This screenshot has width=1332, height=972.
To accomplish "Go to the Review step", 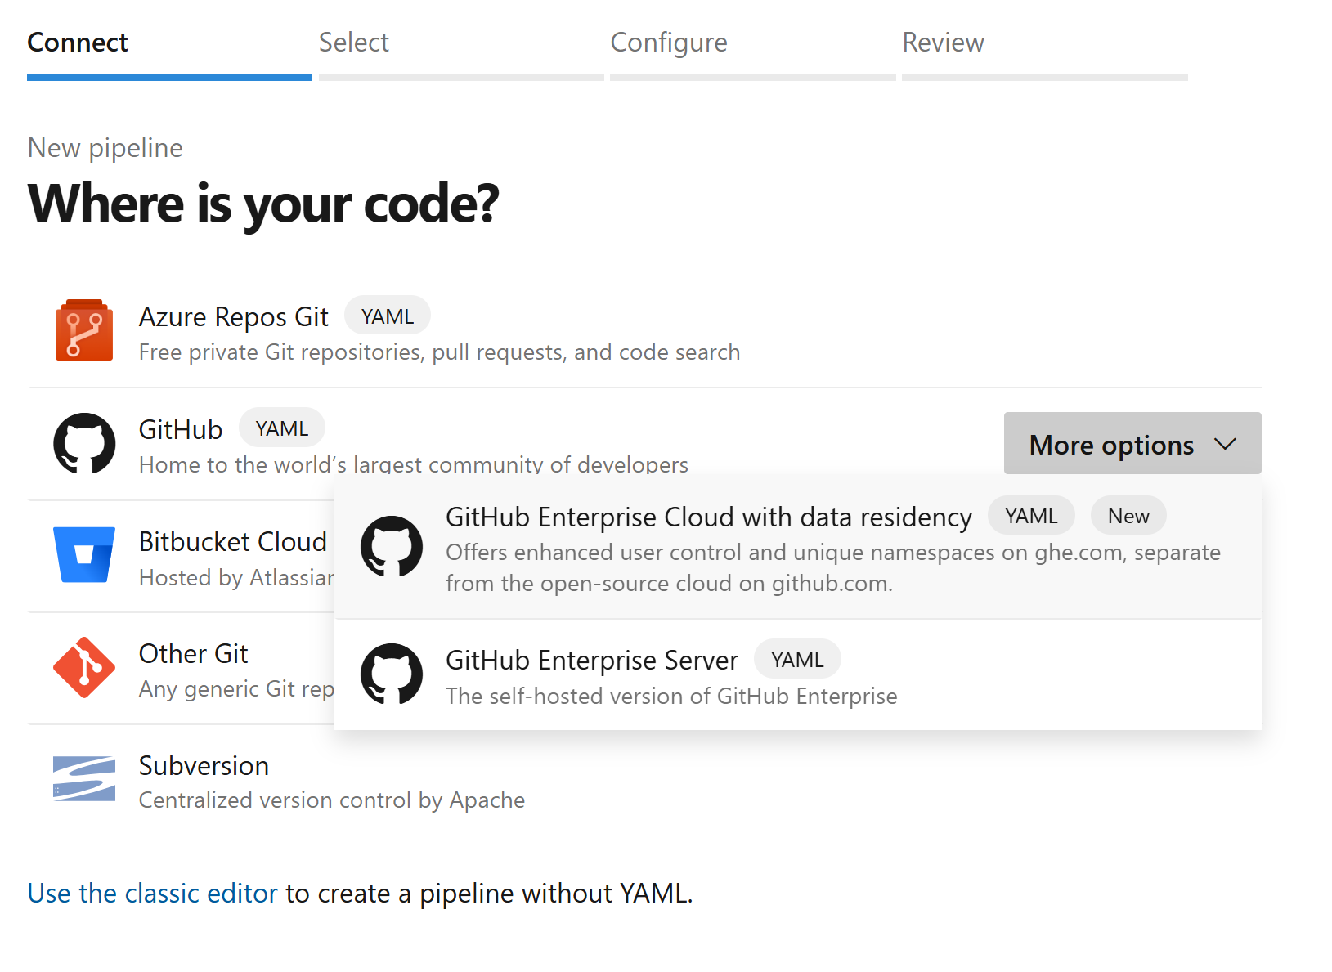I will tap(943, 43).
